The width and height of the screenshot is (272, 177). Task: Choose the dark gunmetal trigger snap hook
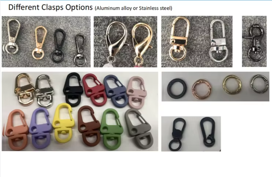[254, 43]
